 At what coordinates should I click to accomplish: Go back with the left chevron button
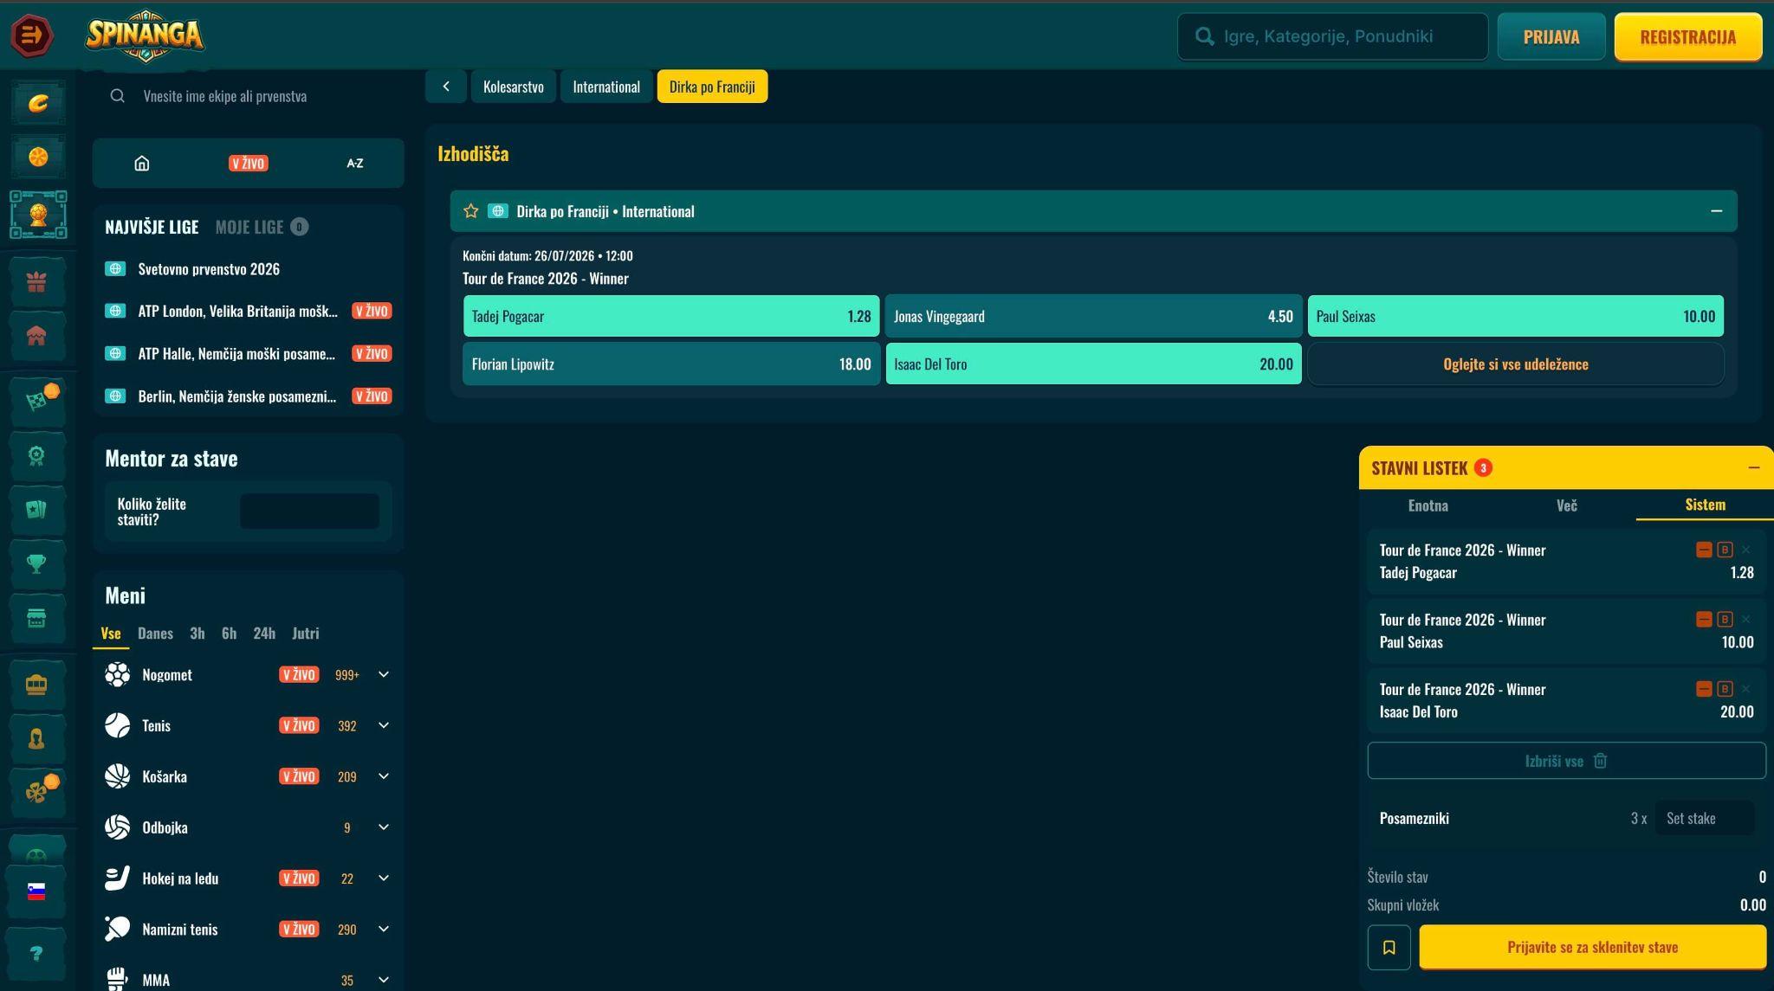(446, 87)
